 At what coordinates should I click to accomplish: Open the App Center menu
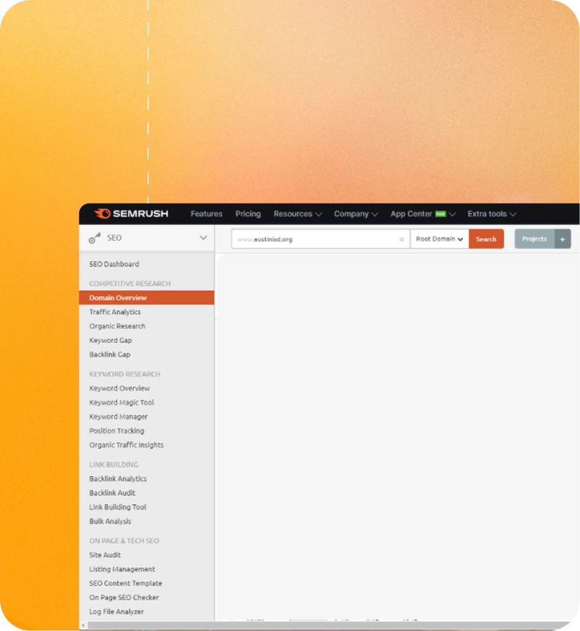(418, 214)
